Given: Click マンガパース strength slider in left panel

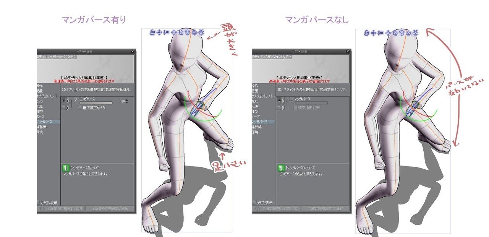Looking at the screenshot, I should pyautogui.click(x=96, y=103).
